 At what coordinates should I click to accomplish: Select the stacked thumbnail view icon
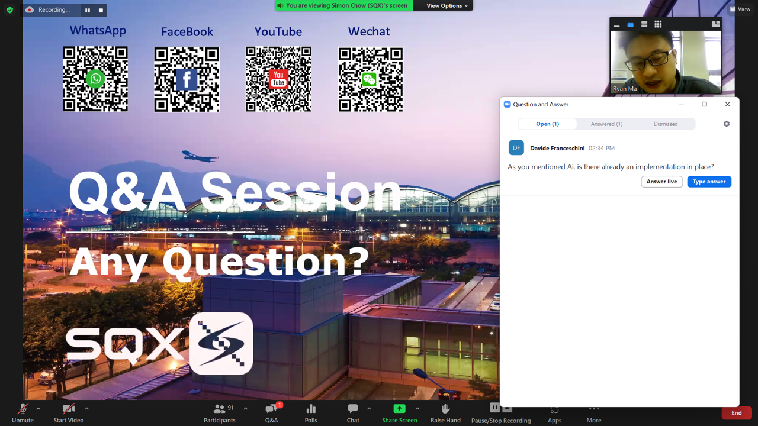[644, 24]
